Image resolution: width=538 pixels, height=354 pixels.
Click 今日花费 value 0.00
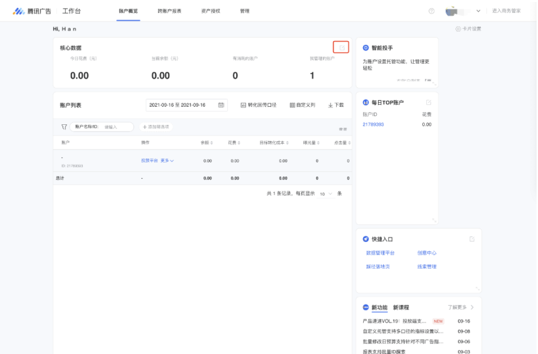tap(79, 75)
